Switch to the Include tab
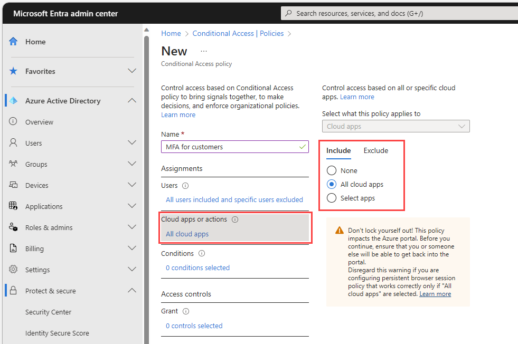 point(338,151)
